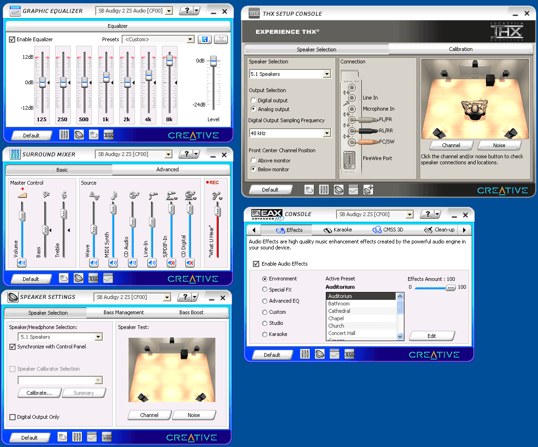Mute the Wave source

click(x=94, y=263)
